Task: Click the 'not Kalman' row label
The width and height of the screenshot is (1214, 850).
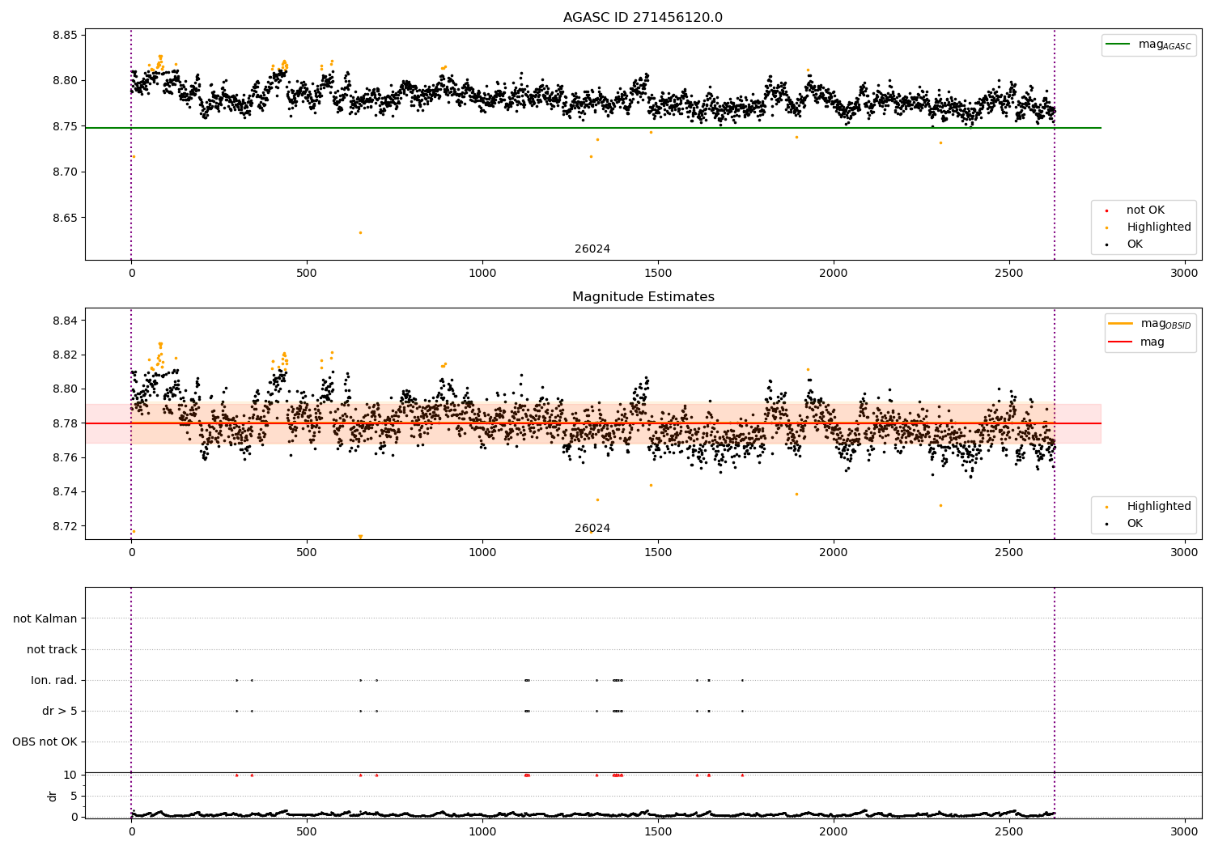Action: click(x=45, y=618)
